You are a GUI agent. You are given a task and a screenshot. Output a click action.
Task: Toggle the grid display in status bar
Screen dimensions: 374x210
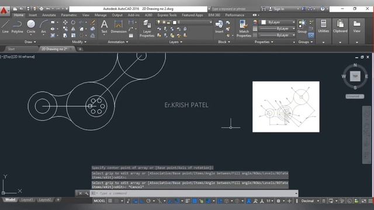point(110,201)
